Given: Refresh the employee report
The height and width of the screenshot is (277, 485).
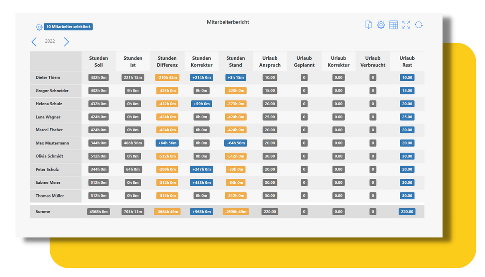Looking at the screenshot, I should [419, 25].
